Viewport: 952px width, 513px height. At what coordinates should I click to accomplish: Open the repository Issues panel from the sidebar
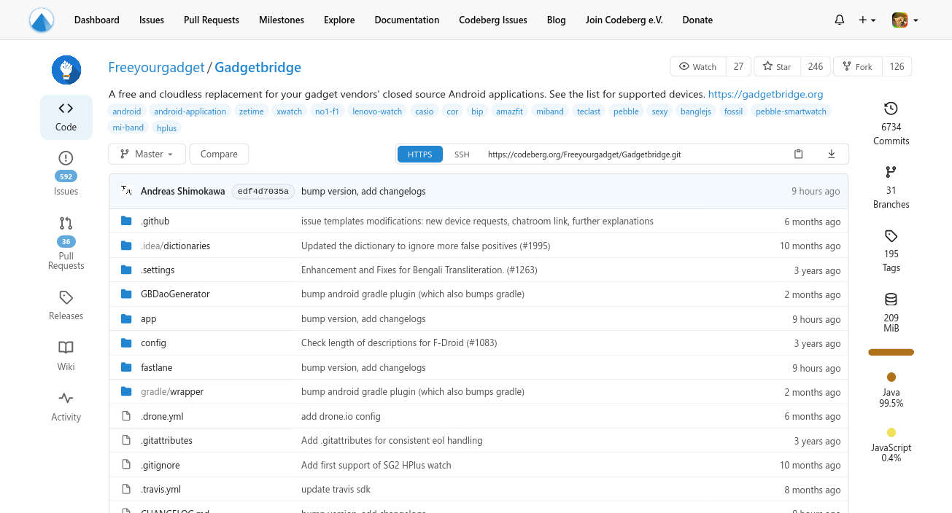tap(66, 173)
